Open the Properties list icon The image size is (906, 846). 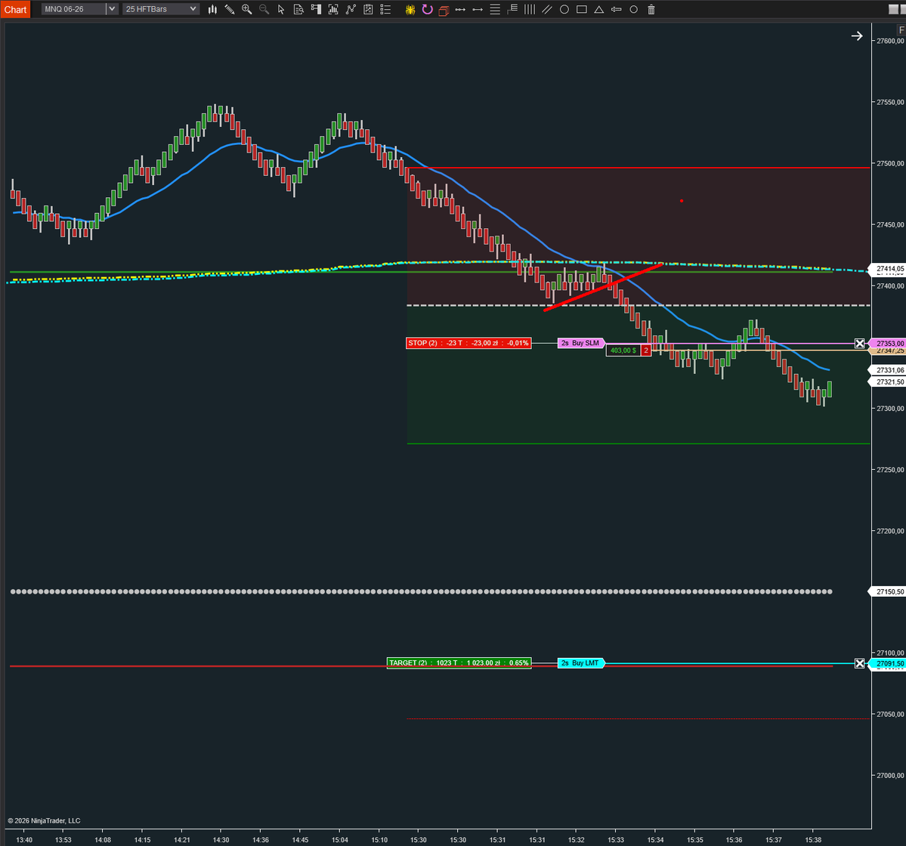(385, 9)
